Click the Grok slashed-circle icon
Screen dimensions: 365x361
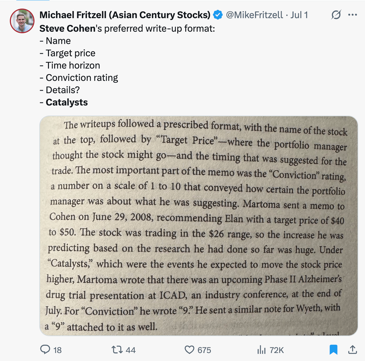point(336,15)
